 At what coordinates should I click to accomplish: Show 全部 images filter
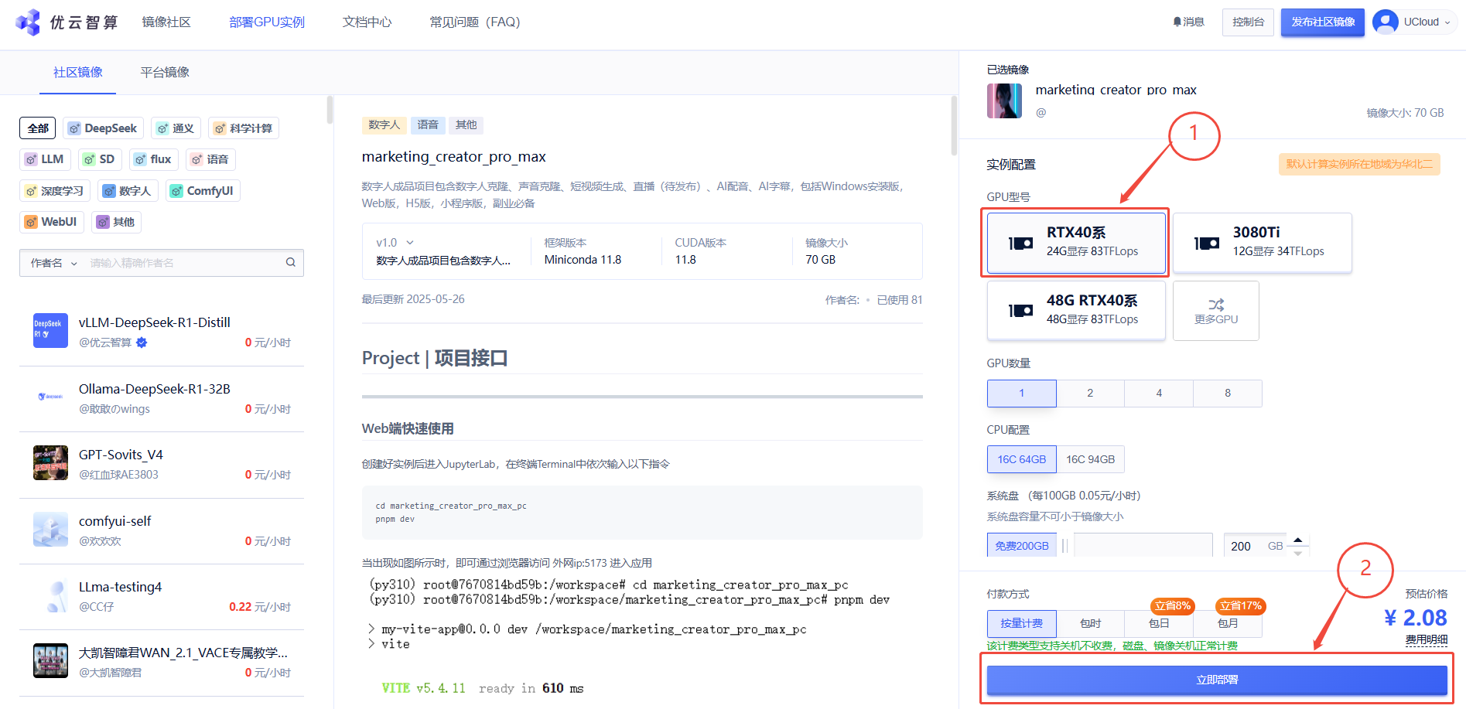(38, 128)
